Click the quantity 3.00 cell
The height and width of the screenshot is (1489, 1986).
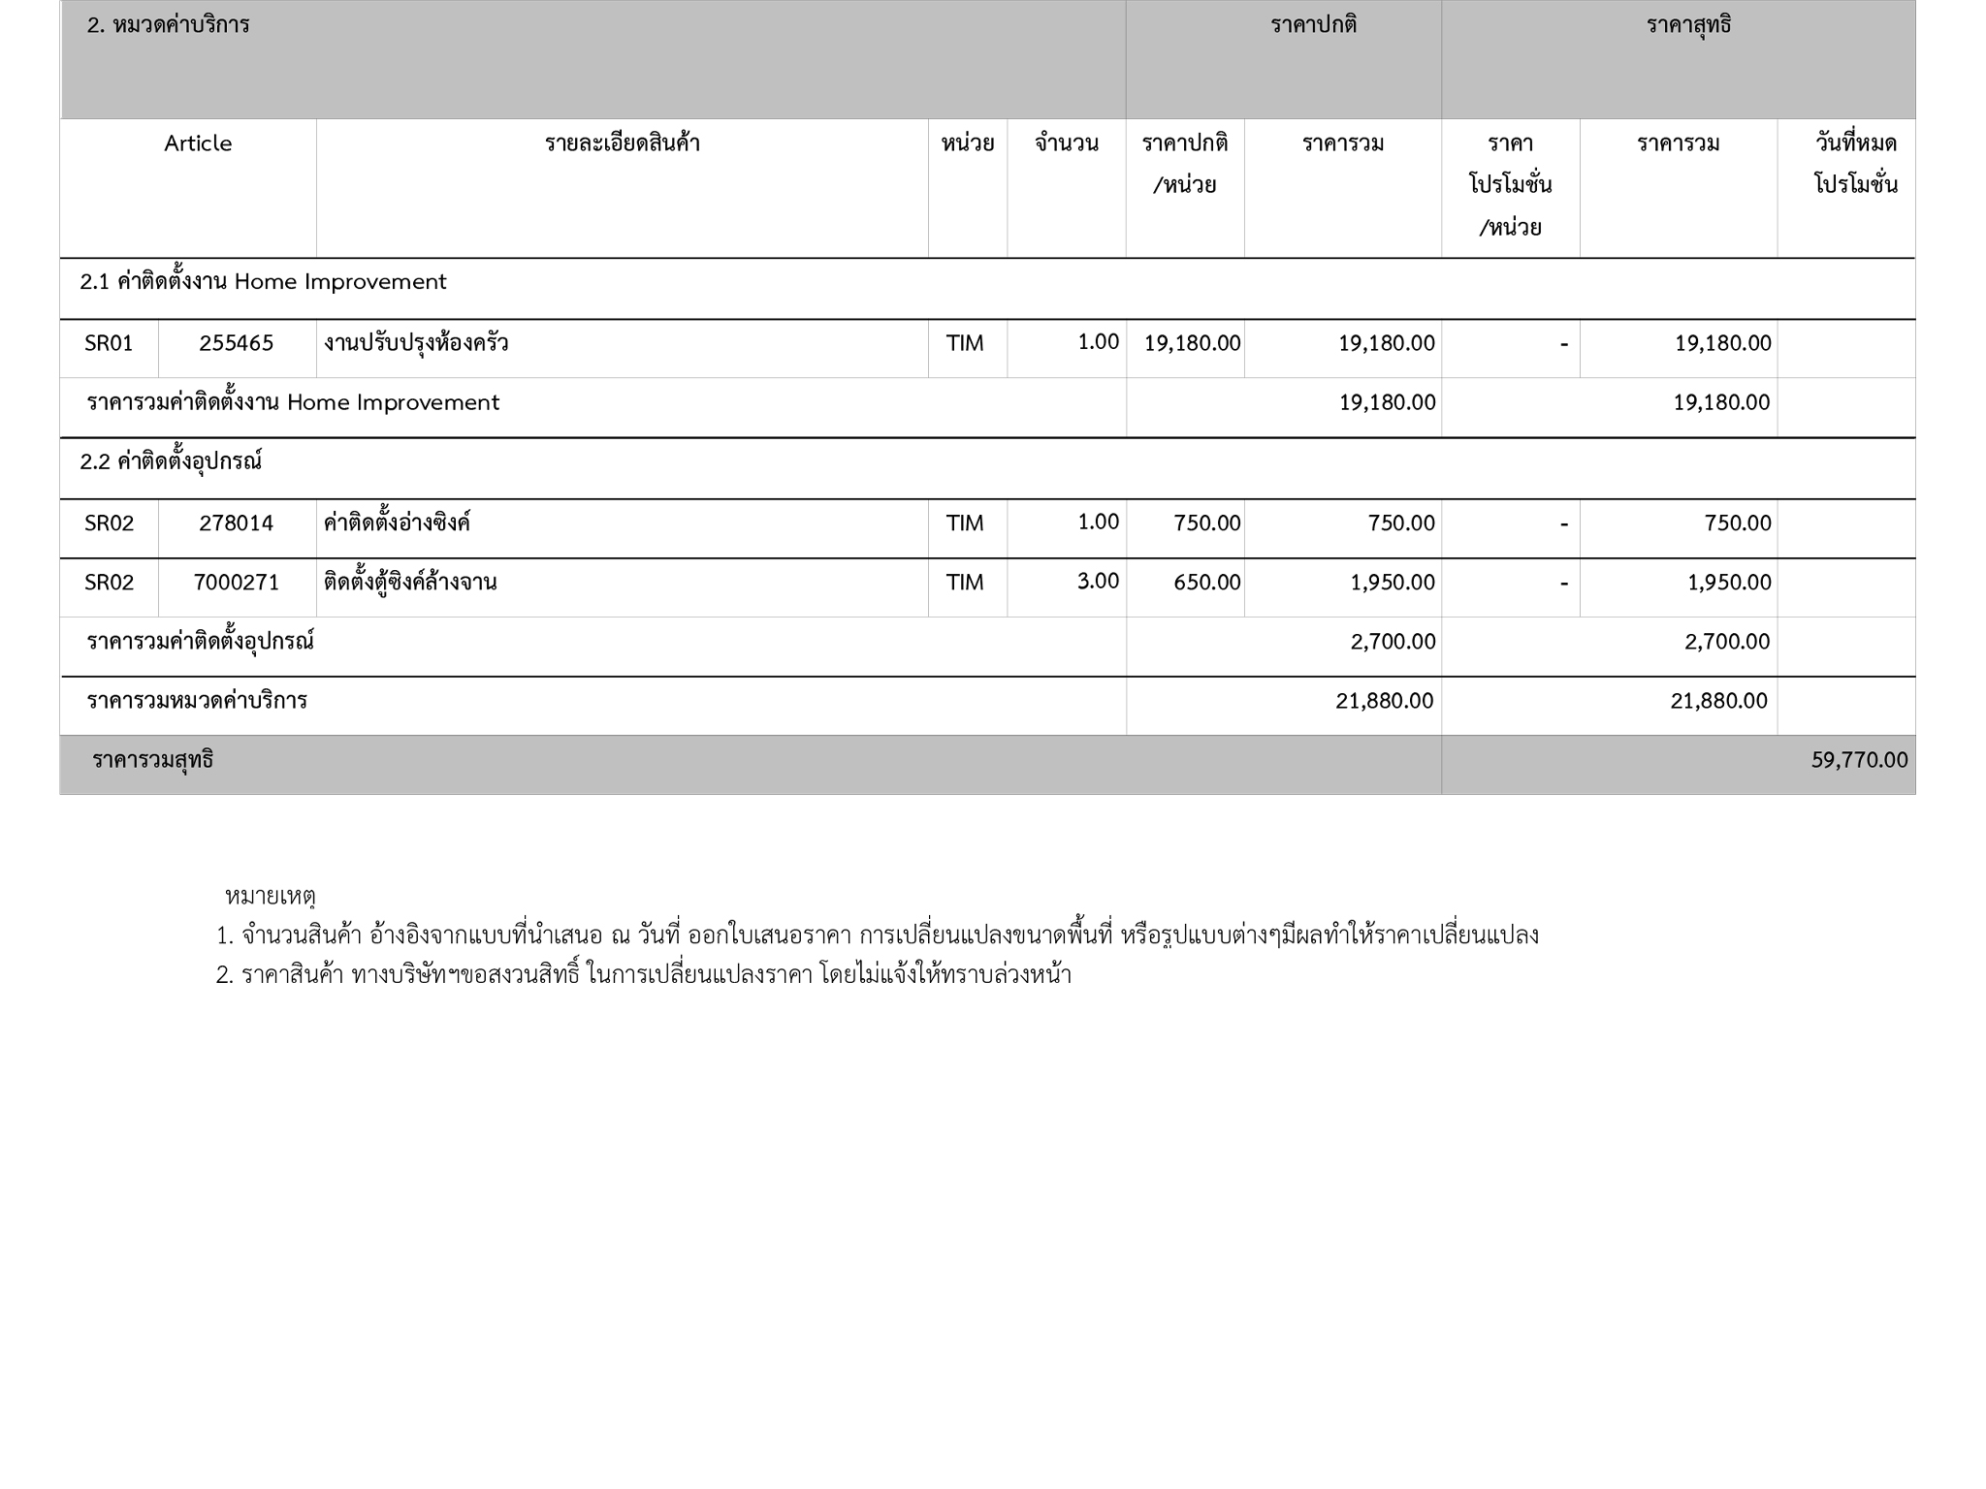tap(1098, 582)
